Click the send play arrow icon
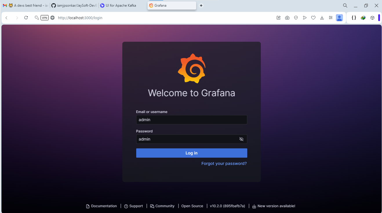Screen dimensions: 382x213 305,18
